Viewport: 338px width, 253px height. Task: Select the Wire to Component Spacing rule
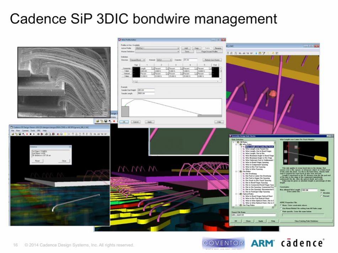point(257,165)
